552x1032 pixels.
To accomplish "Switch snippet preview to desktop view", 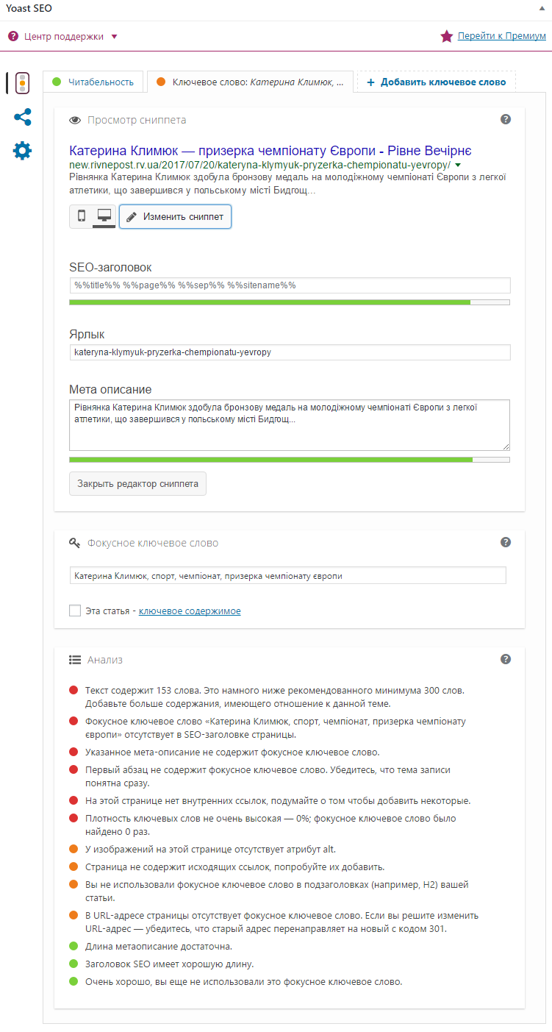I will coord(104,216).
